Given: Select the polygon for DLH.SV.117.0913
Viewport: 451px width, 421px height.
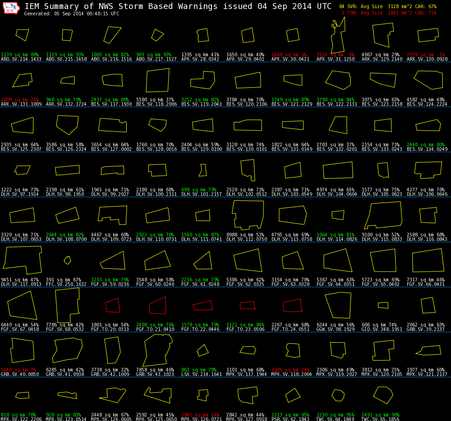Looking at the screenshot, I should pyautogui.click(x=23, y=260).
